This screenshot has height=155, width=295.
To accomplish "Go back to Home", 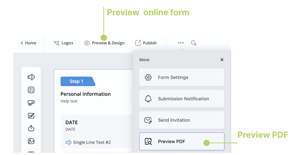I will click(28, 43).
